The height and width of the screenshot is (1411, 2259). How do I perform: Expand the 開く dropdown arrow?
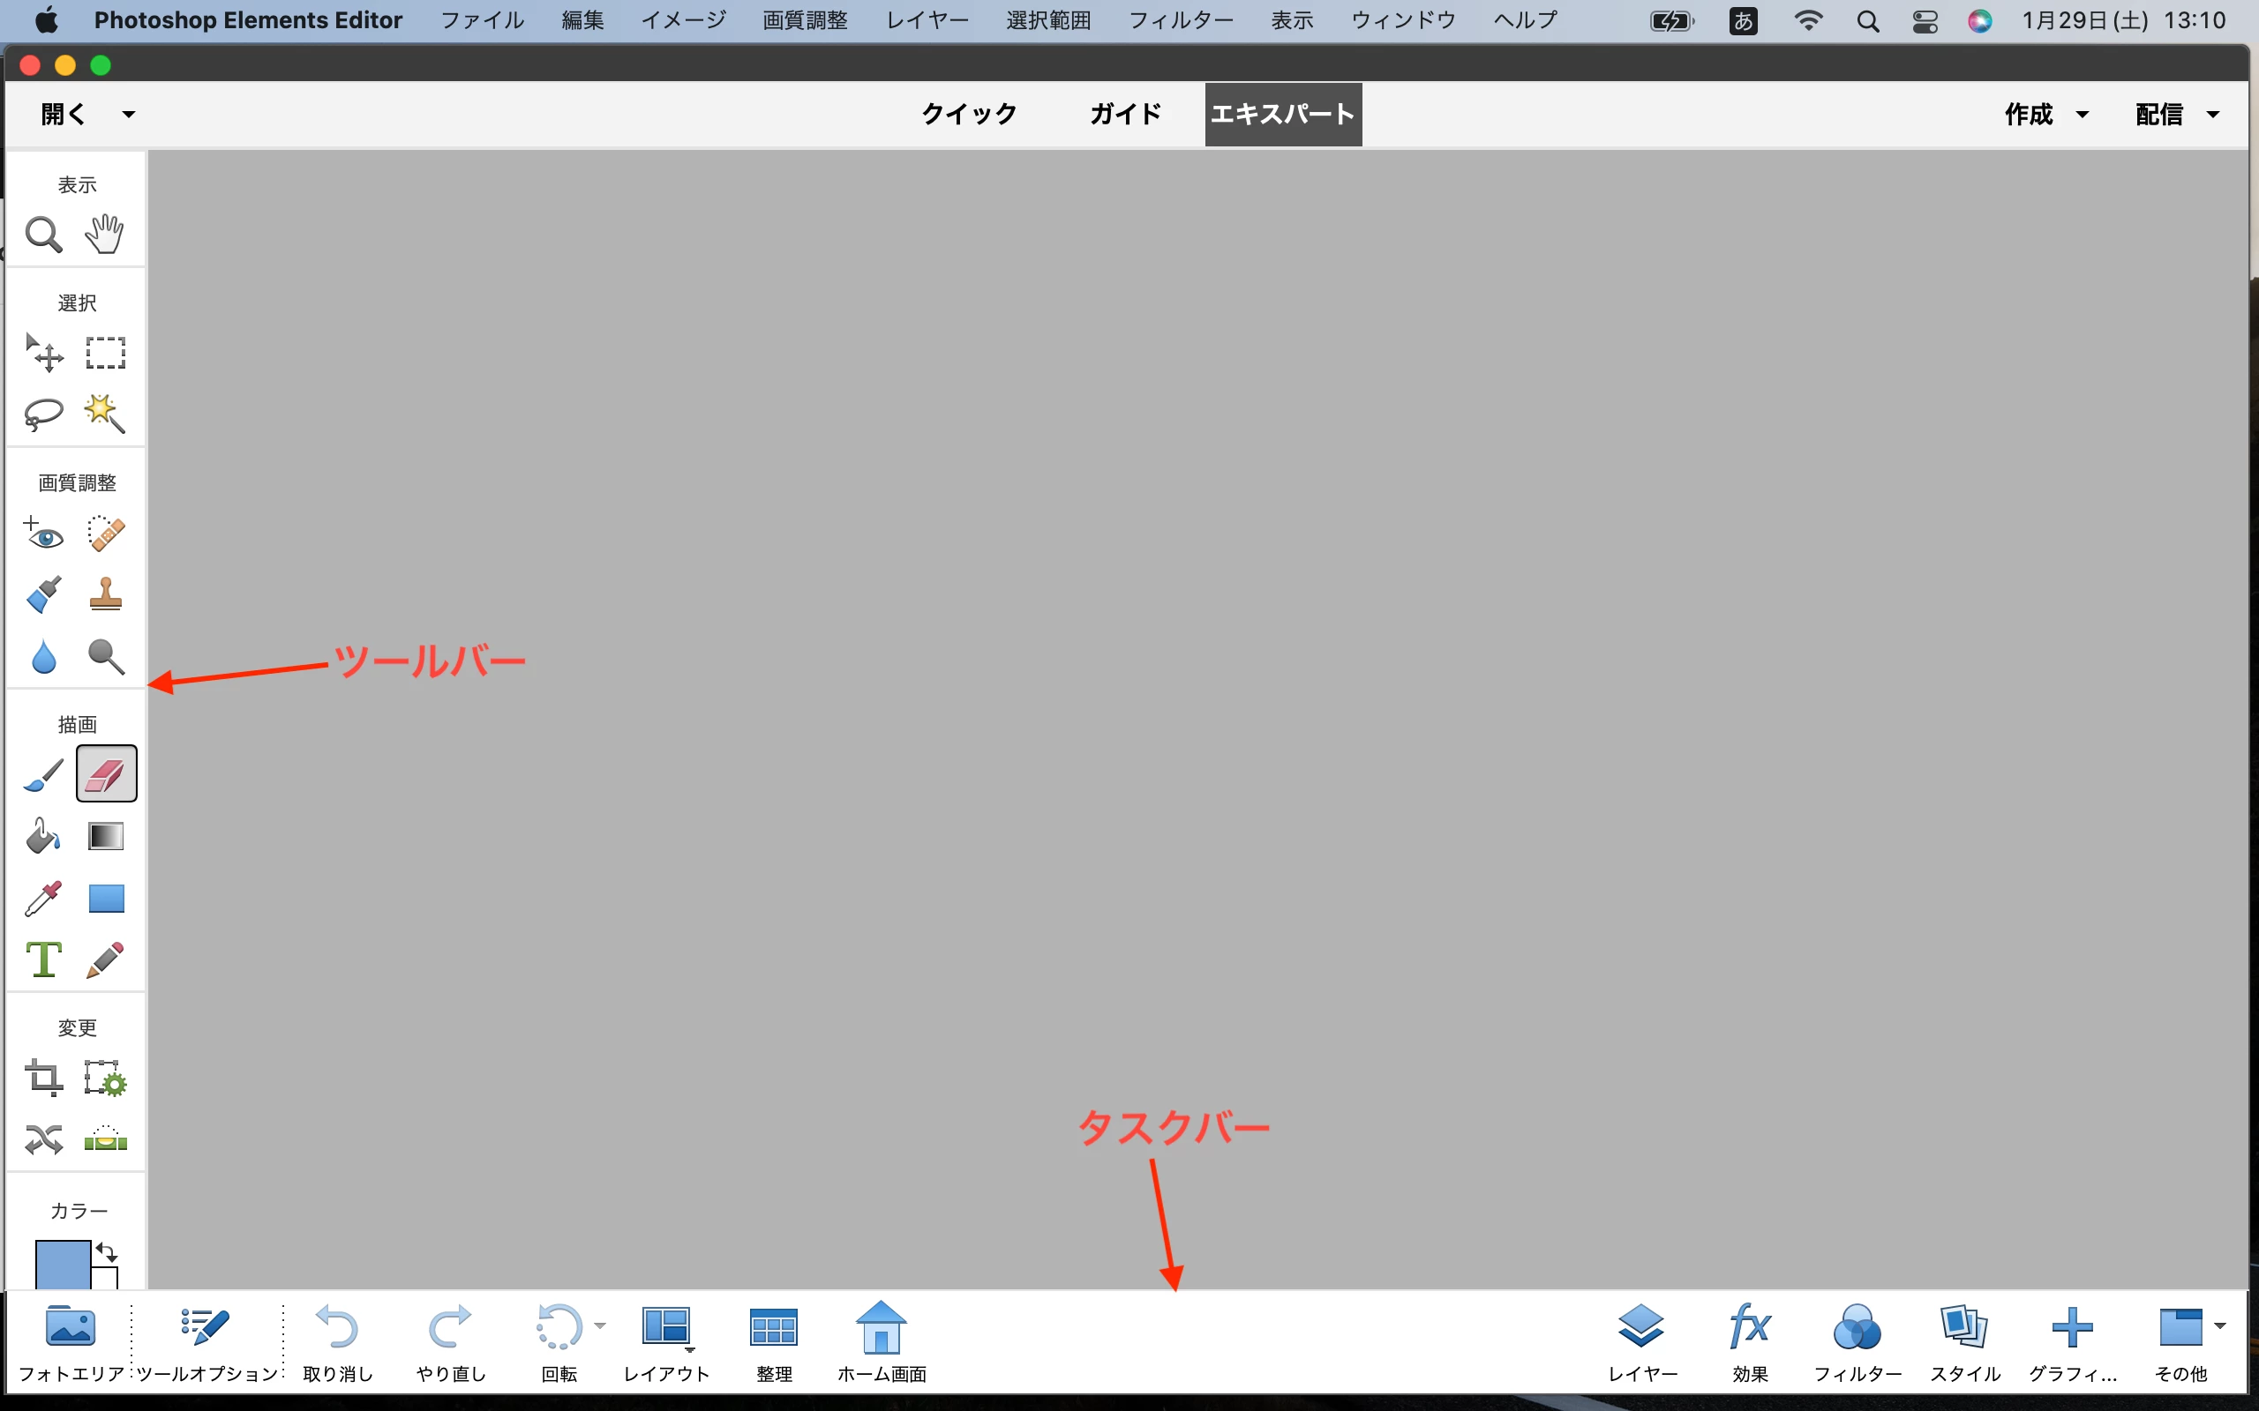[129, 115]
